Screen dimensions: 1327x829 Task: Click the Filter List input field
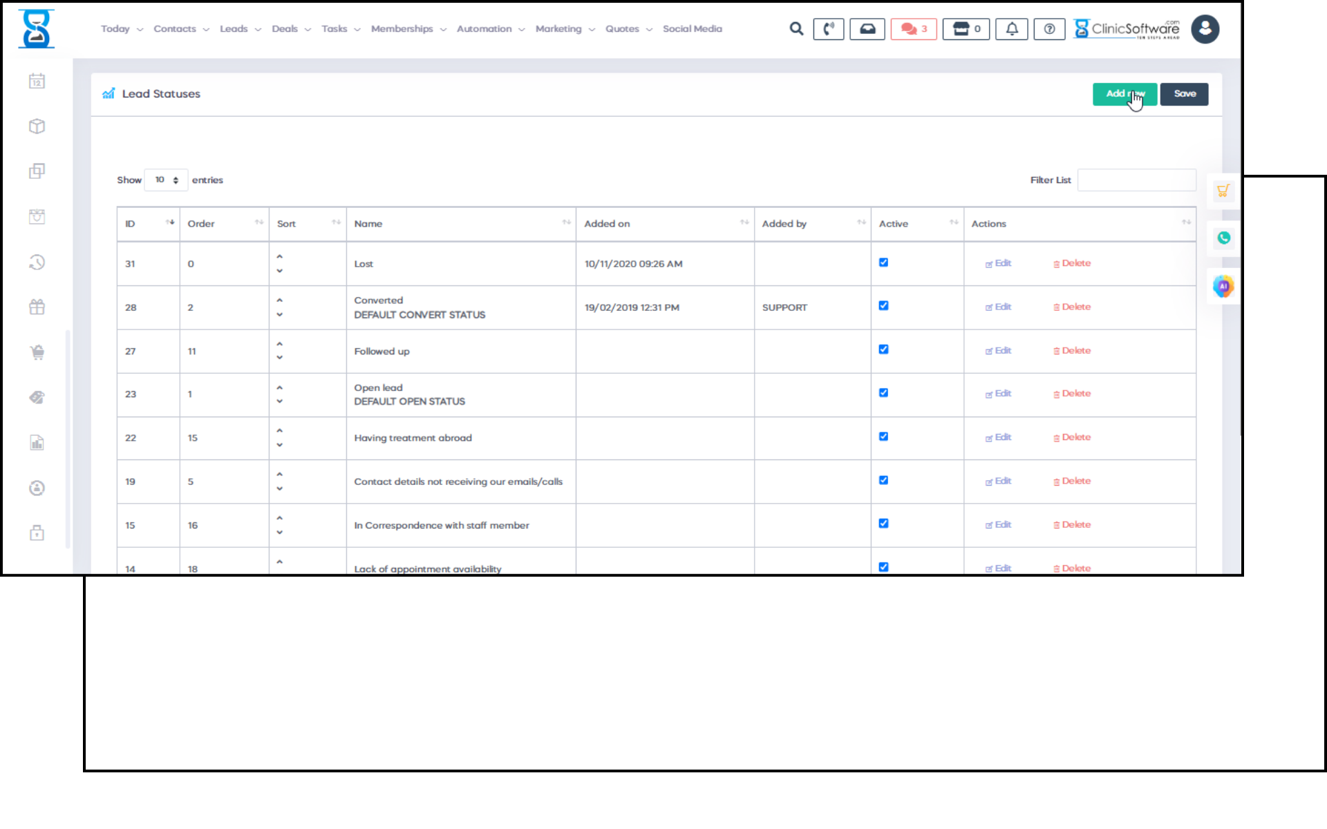[x=1136, y=180]
